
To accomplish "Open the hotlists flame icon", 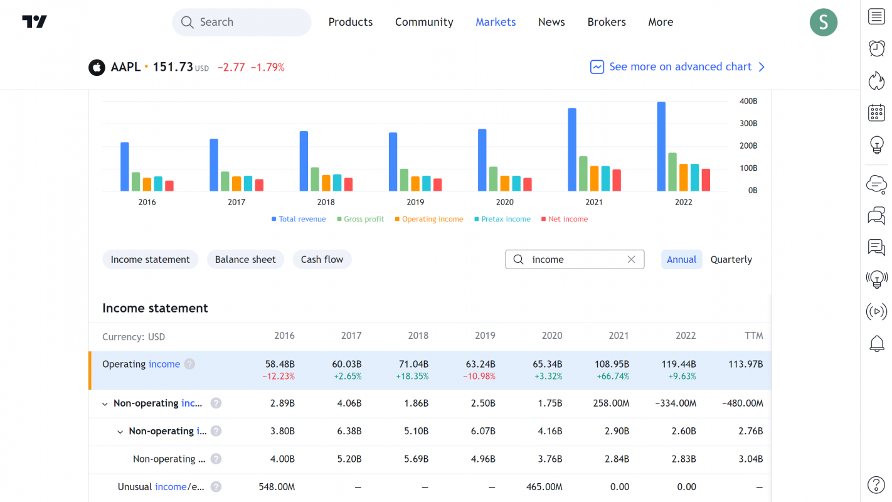I will (x=876, y=80).
